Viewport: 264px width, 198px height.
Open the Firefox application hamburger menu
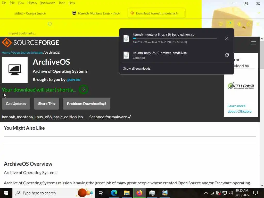pyautogui.click(x=258, y=24)
